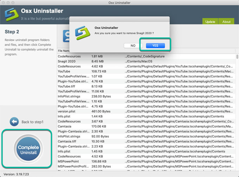
Task: Click the Version: 3.19.7.23 status text
Action: 16,174
